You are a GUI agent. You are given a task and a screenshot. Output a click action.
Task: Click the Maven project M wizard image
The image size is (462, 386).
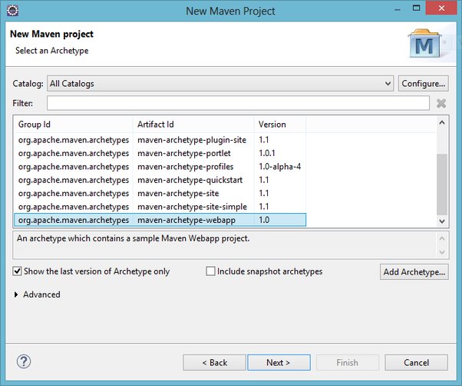pos(424,44)
